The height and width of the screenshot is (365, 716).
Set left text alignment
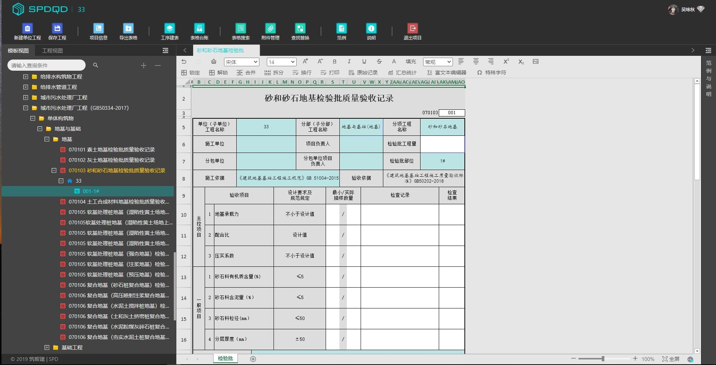(461, 61)
